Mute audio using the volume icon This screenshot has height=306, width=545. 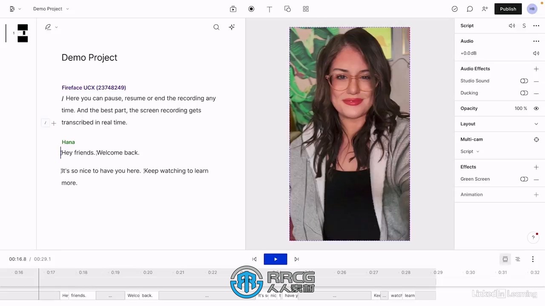tap(536, 53)
